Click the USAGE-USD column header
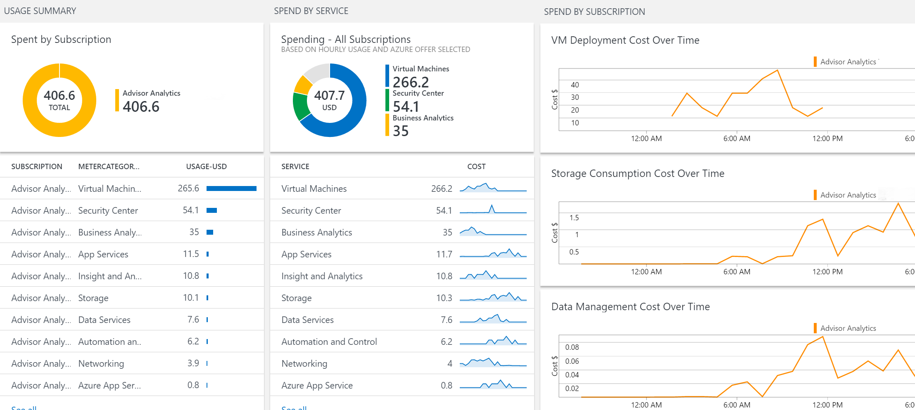 pyautogui.click(x=206, y=166)
